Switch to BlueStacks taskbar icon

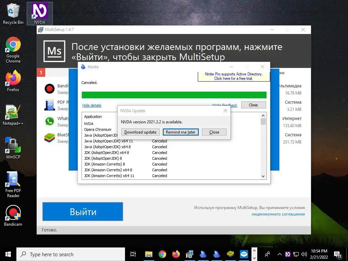tap(230, 254)
